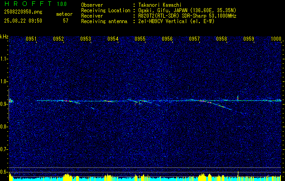Viewport: 285px width, 181px height.
Task: Click the Receiving antenna field label
Action: [104, 21]
